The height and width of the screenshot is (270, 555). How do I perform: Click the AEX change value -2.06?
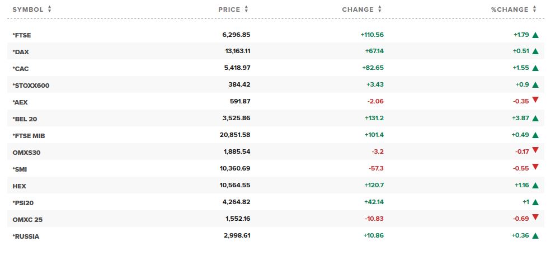point(375,101)
